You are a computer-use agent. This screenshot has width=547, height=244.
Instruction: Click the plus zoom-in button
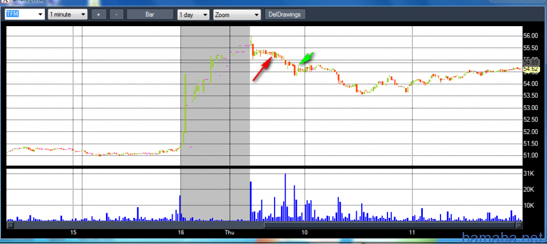[99, 15]
